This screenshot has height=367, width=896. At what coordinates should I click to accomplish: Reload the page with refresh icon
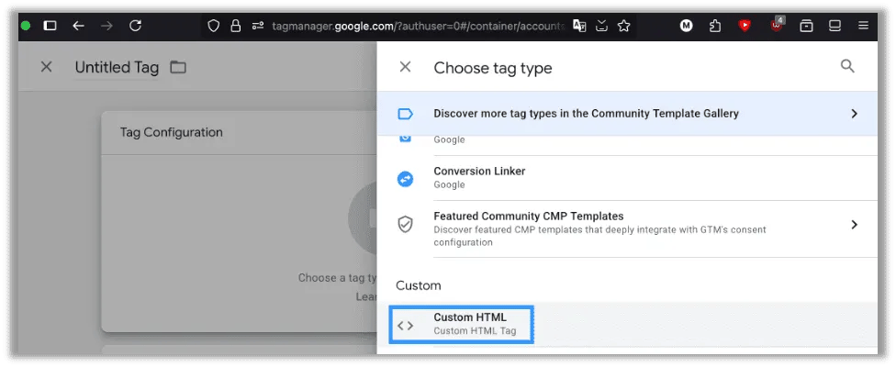click(136, 26)
